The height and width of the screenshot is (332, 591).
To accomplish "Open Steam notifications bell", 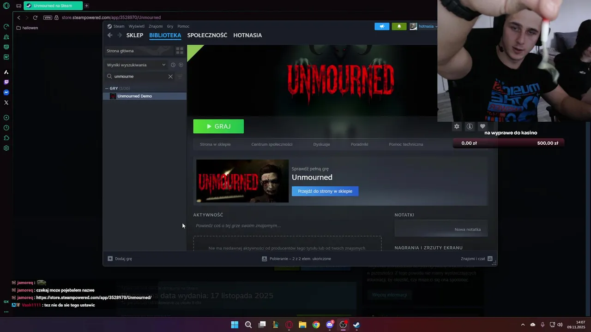I will 399,26.
